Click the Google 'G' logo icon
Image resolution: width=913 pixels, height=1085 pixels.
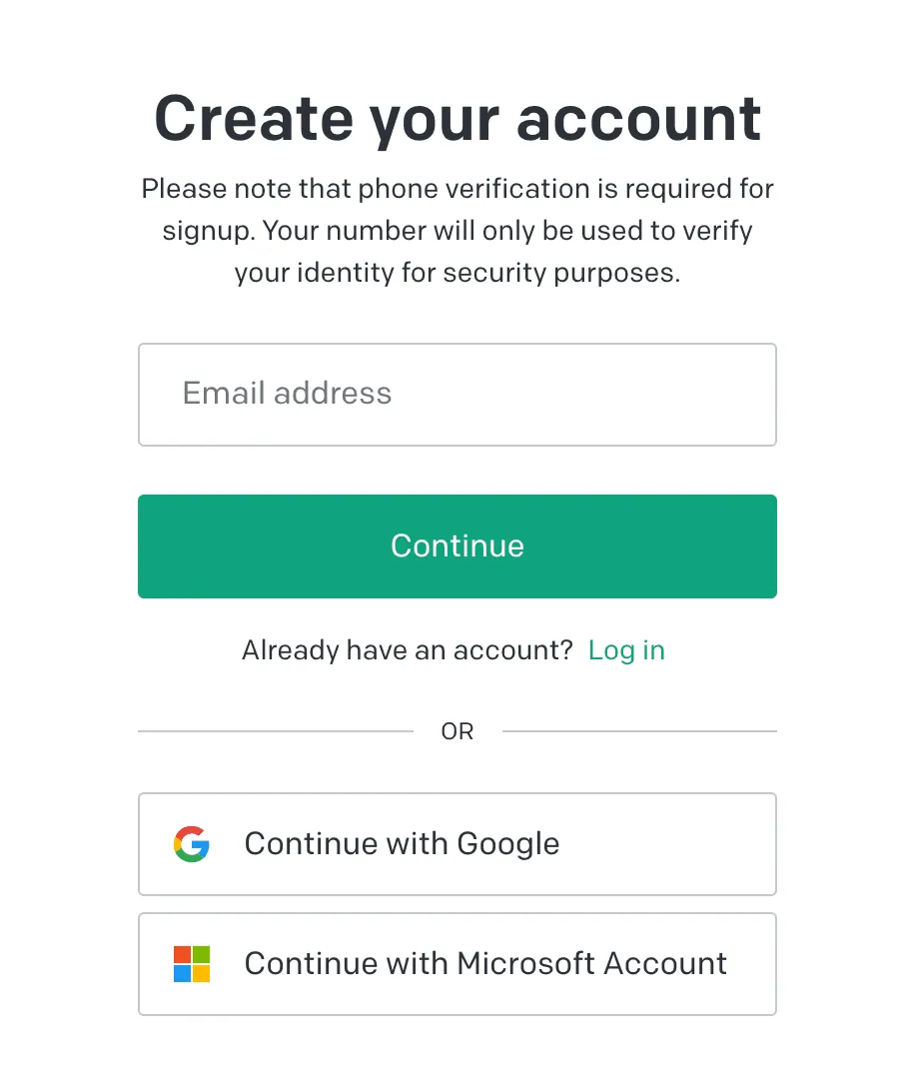click(x=191, y=844)
